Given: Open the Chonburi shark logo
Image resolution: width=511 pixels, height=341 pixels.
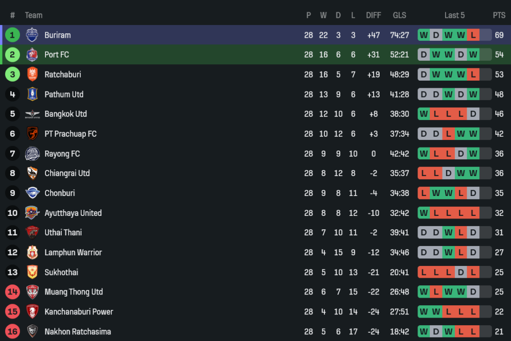Looking at the screenshot, I should [32, 193].
